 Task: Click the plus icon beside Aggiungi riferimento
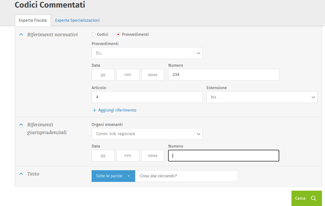click(94, 110)
